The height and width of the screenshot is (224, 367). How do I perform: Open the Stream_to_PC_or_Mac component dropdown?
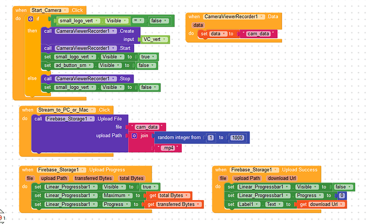coord(66,110)
